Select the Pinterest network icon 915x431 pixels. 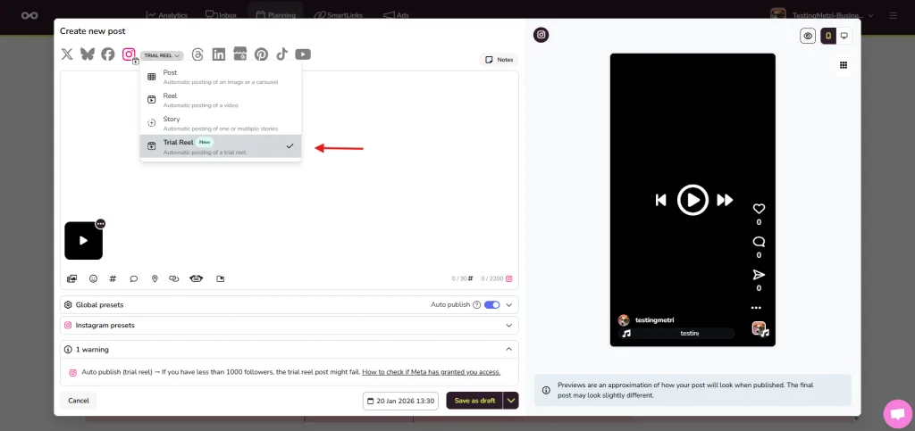point(261,54)
